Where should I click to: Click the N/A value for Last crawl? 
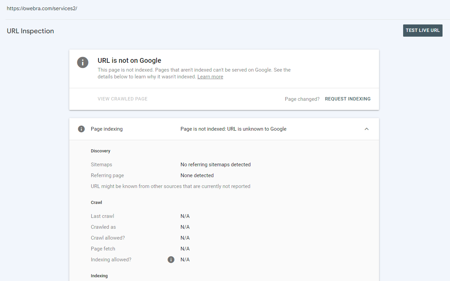pyautogui.click(x=185, y=216)
